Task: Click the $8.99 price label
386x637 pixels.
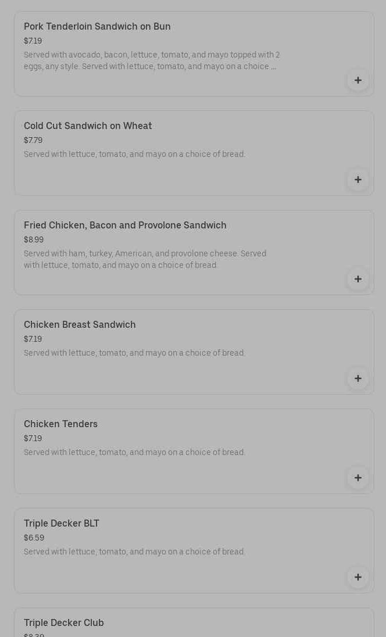Action: (34, 240)
